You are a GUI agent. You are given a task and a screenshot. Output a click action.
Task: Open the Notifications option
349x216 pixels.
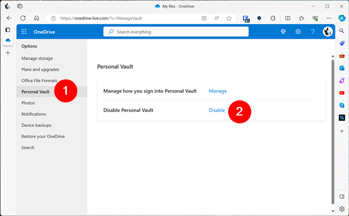click(x=33, y=114)
